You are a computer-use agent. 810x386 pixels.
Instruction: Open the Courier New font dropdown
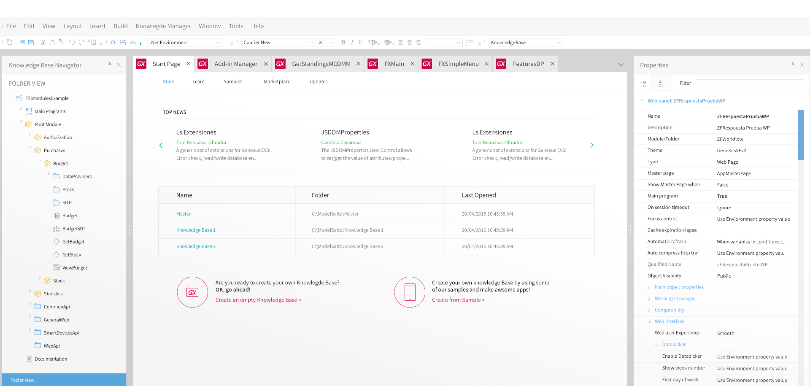point(312,43)
